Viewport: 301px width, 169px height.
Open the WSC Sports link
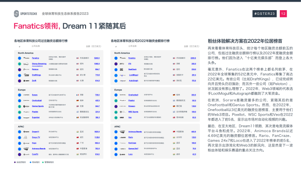[x=133, y=112]
